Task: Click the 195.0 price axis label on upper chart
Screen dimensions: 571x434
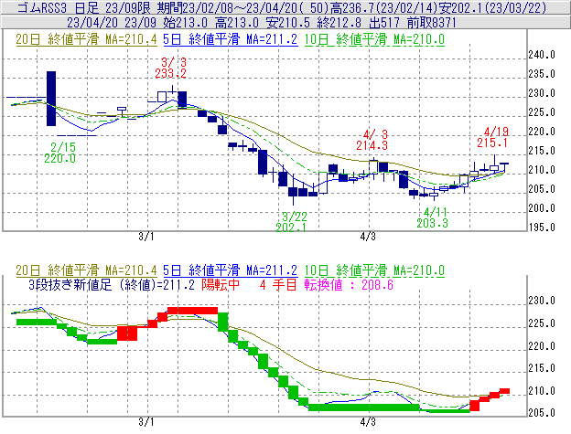Action: click(x=542, y=228)
